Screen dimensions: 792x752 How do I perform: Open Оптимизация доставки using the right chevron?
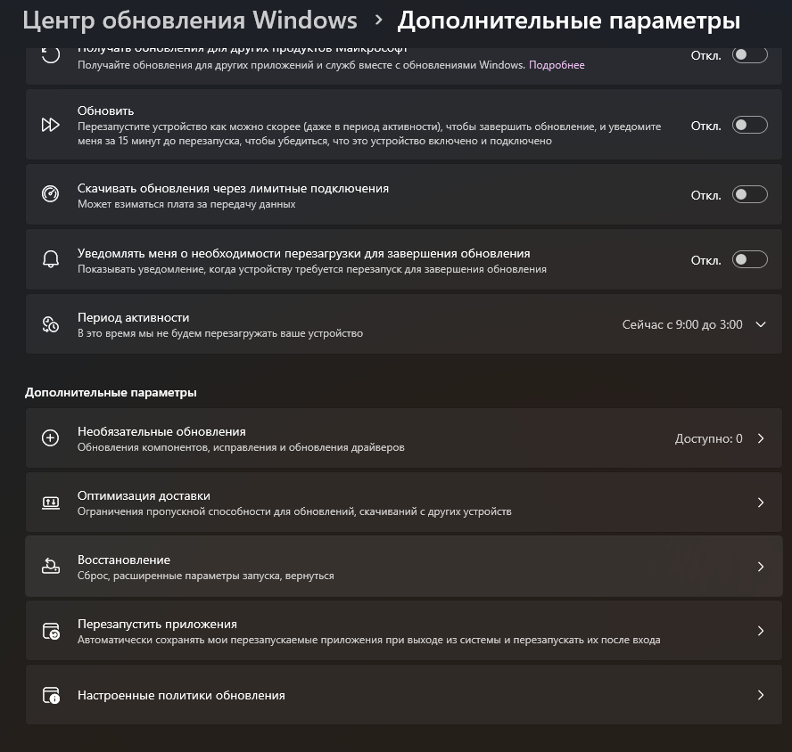click(x=761, y=503)
